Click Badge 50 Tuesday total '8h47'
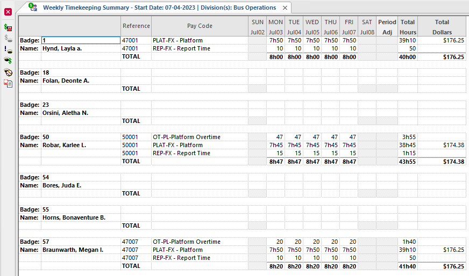Image resolution: width=469 pixels, height=276 pixels. click(x=294, y=162)
